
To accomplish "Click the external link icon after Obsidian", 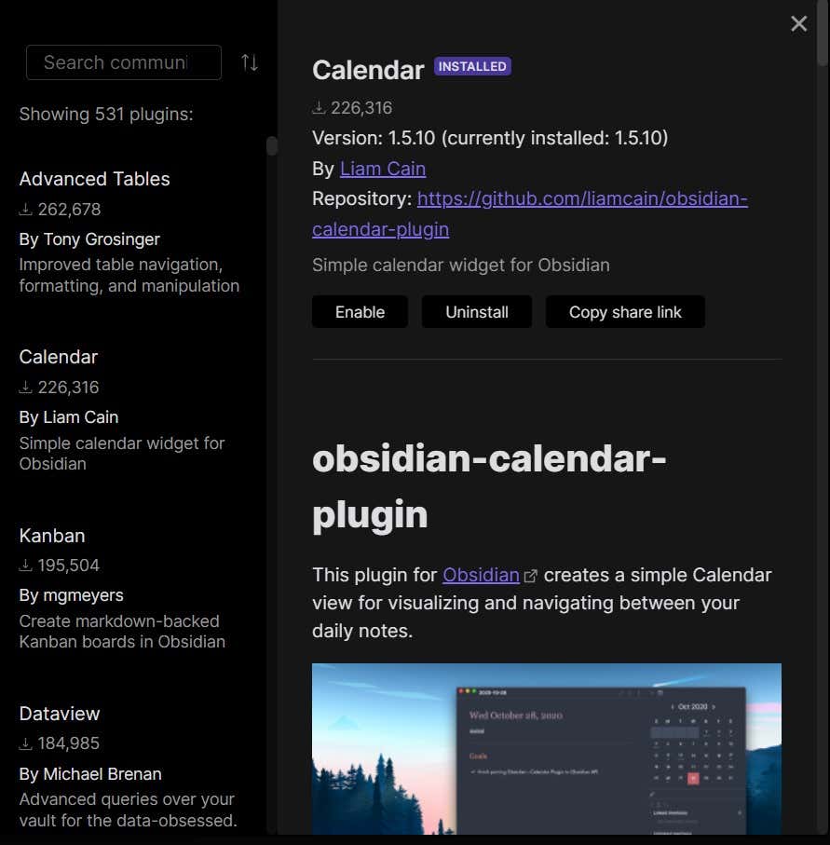I will 531,576.
